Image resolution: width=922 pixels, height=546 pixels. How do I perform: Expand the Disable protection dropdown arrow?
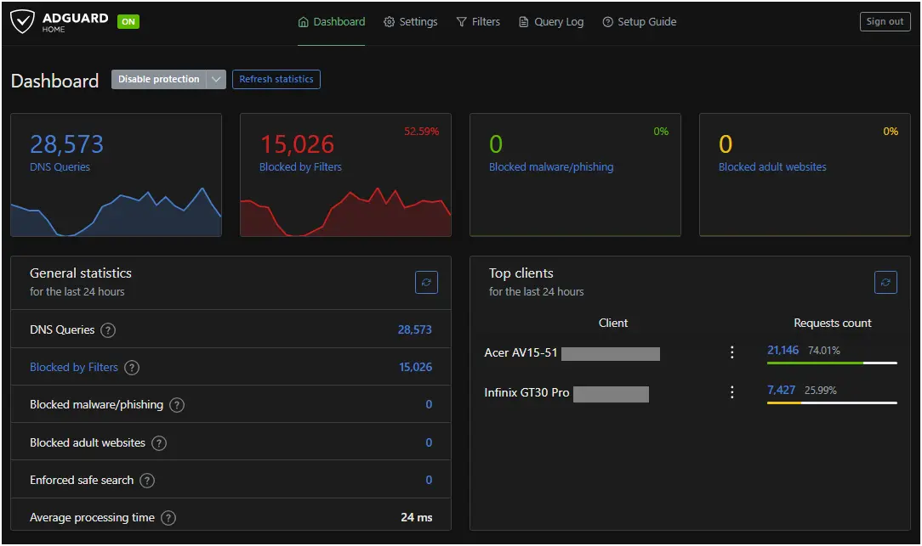coord(216,79)
